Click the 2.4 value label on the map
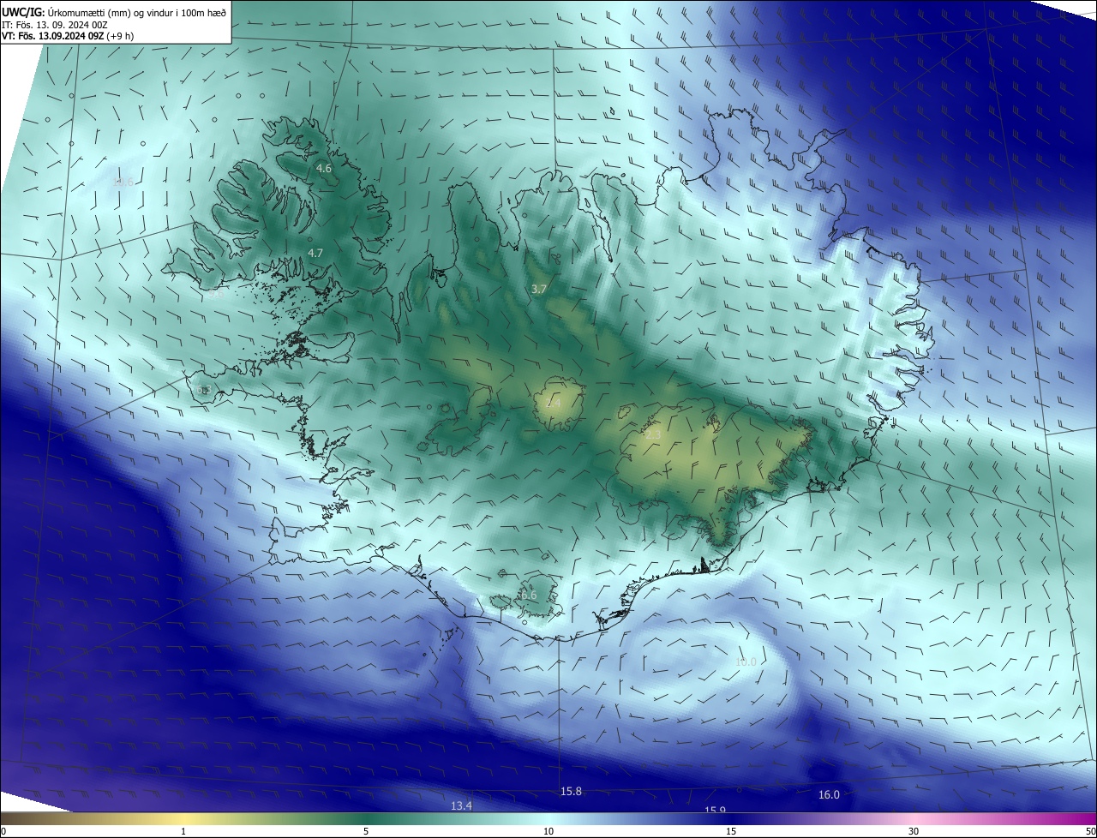 pyautogui.click(x=553, y=403)
